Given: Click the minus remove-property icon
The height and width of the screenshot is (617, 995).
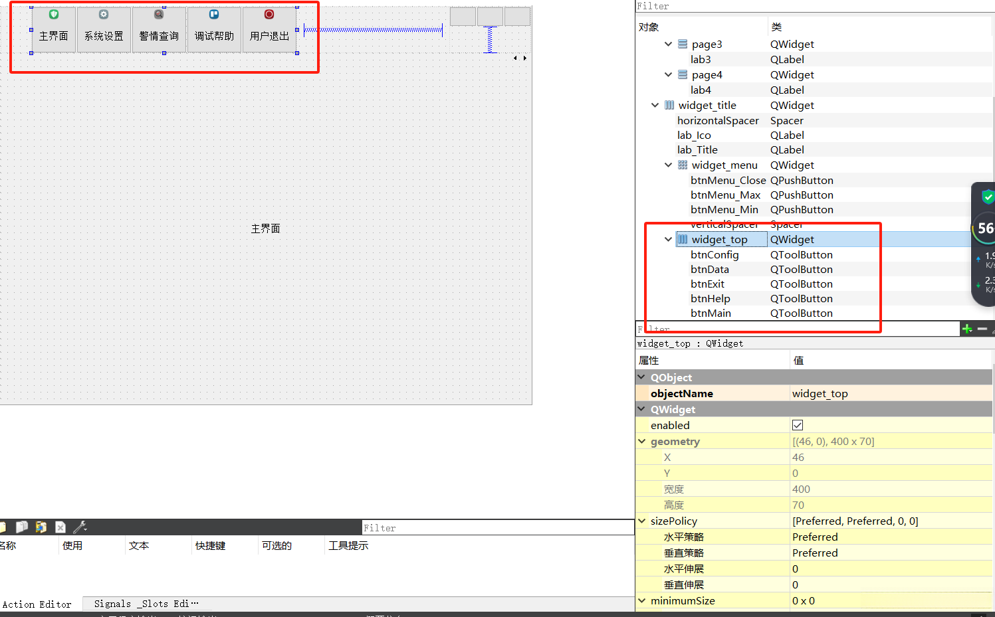Looking at the screenshot, I should pos(982,329).
